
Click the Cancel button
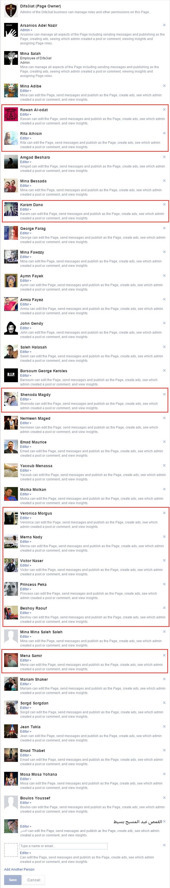click(x=34, y=880)
